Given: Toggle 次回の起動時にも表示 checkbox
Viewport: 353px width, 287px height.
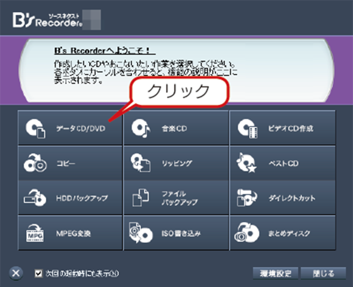Looking at the screenshot, I should [x=38, y=273].
